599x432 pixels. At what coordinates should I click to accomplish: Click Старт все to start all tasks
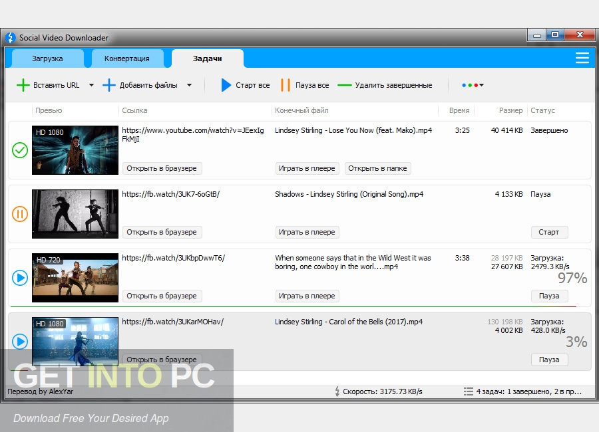point(252,85)
